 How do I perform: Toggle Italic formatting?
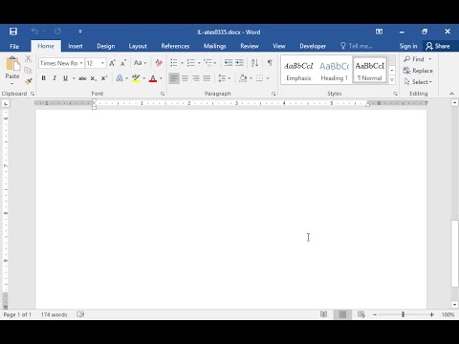[x=55, y=78]
